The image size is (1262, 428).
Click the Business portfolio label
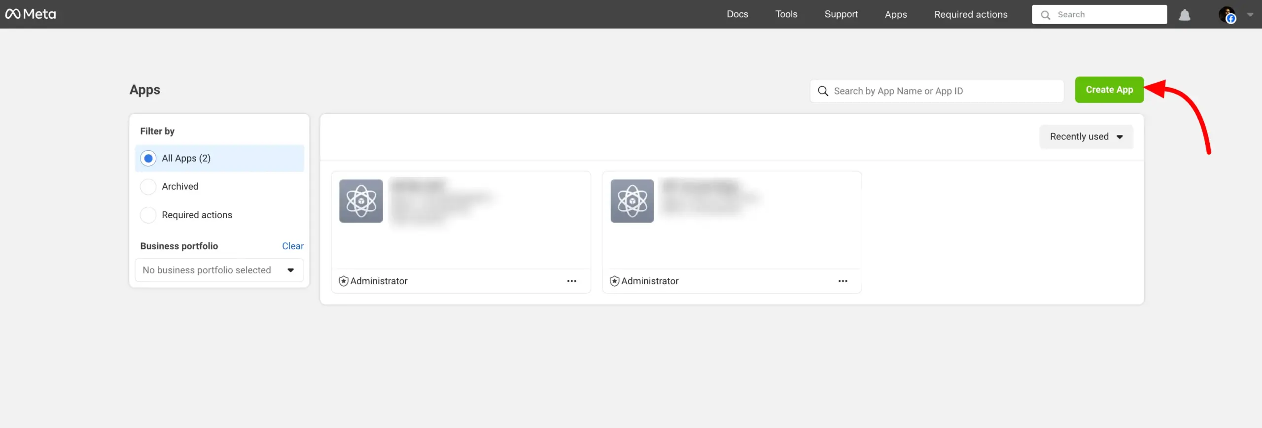click(x=179, y=246)
